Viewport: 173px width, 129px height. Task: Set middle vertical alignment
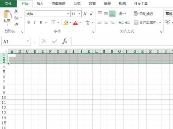[x=106, y=14]
